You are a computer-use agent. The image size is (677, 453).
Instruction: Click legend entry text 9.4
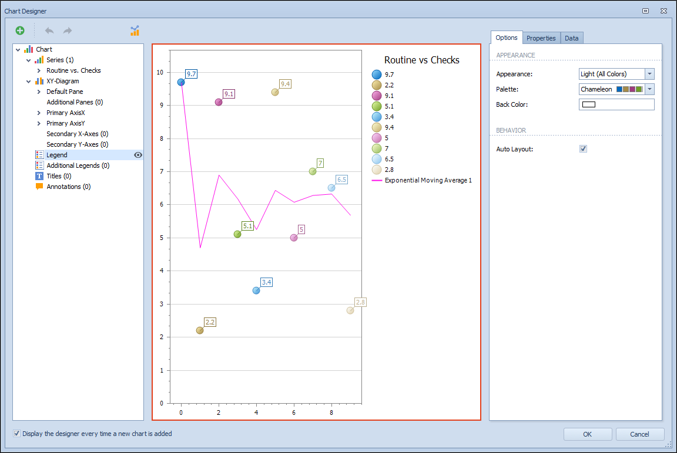coord(389,127)
